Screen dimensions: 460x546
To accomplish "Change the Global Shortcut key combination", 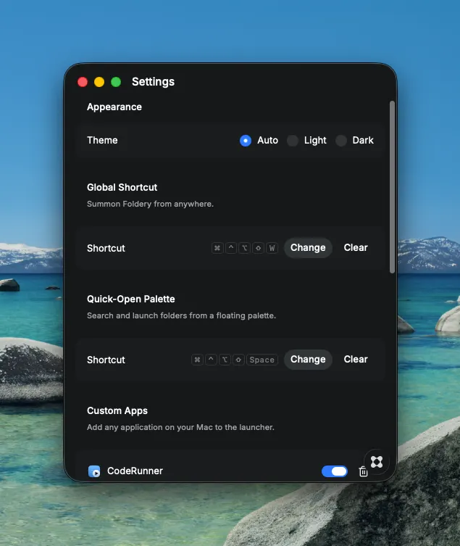I will click(x=308, y=247).
